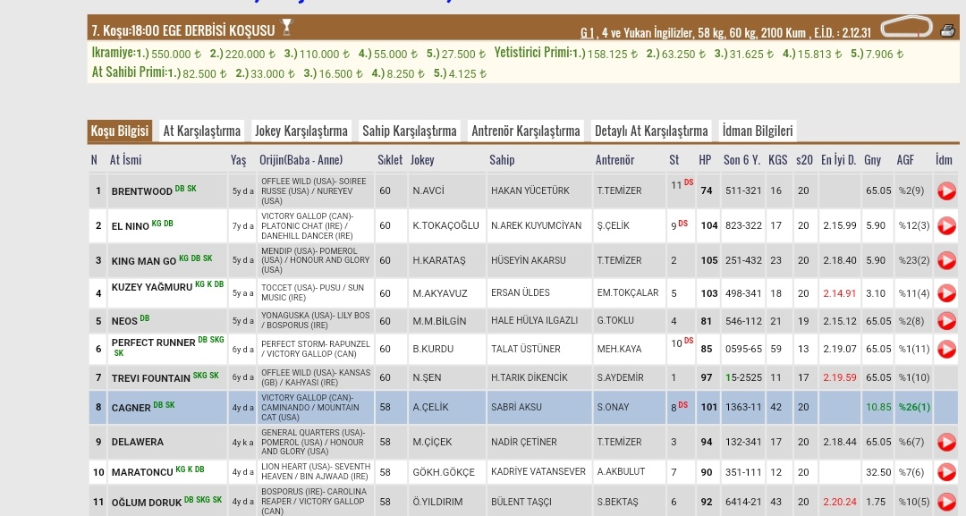The height and width of the screenshot is (516, 966).
Task: Play the training video for OĞLUM DORUK
Action: 946,502
